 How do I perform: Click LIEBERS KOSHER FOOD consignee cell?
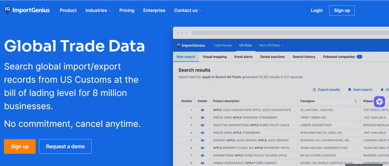[x=316, y=125]
